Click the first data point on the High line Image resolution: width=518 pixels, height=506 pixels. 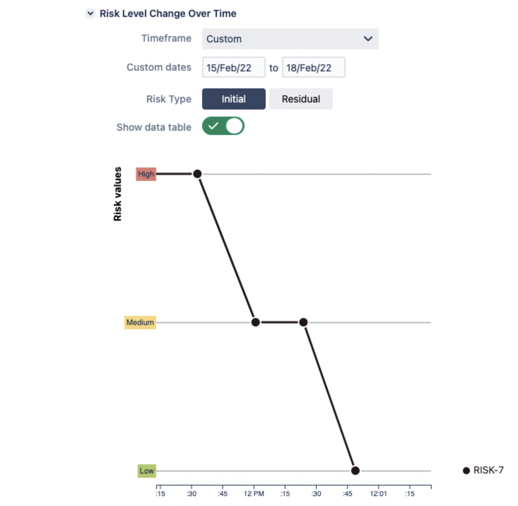197,173
